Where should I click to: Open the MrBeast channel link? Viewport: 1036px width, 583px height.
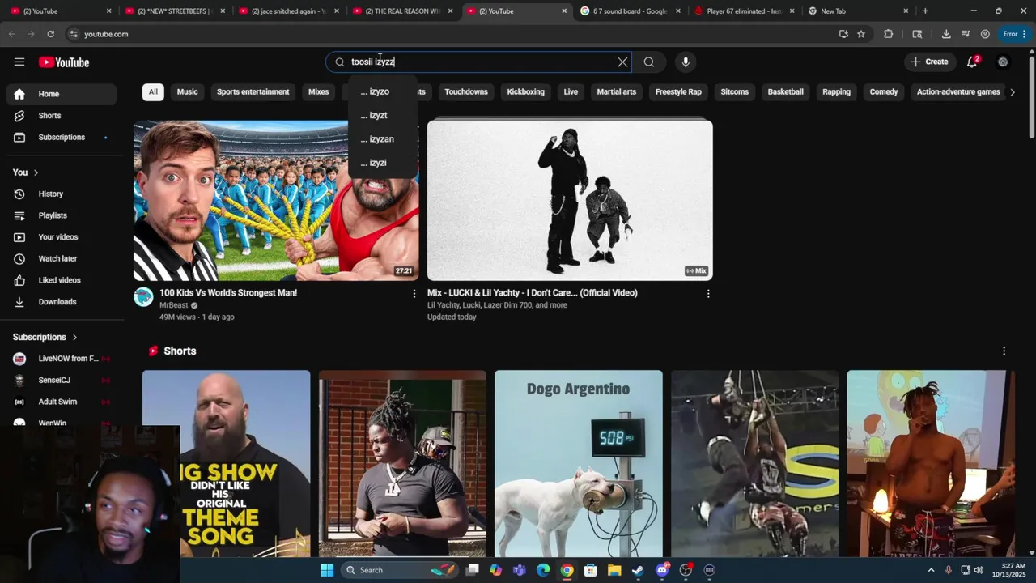tap(174, 305)
